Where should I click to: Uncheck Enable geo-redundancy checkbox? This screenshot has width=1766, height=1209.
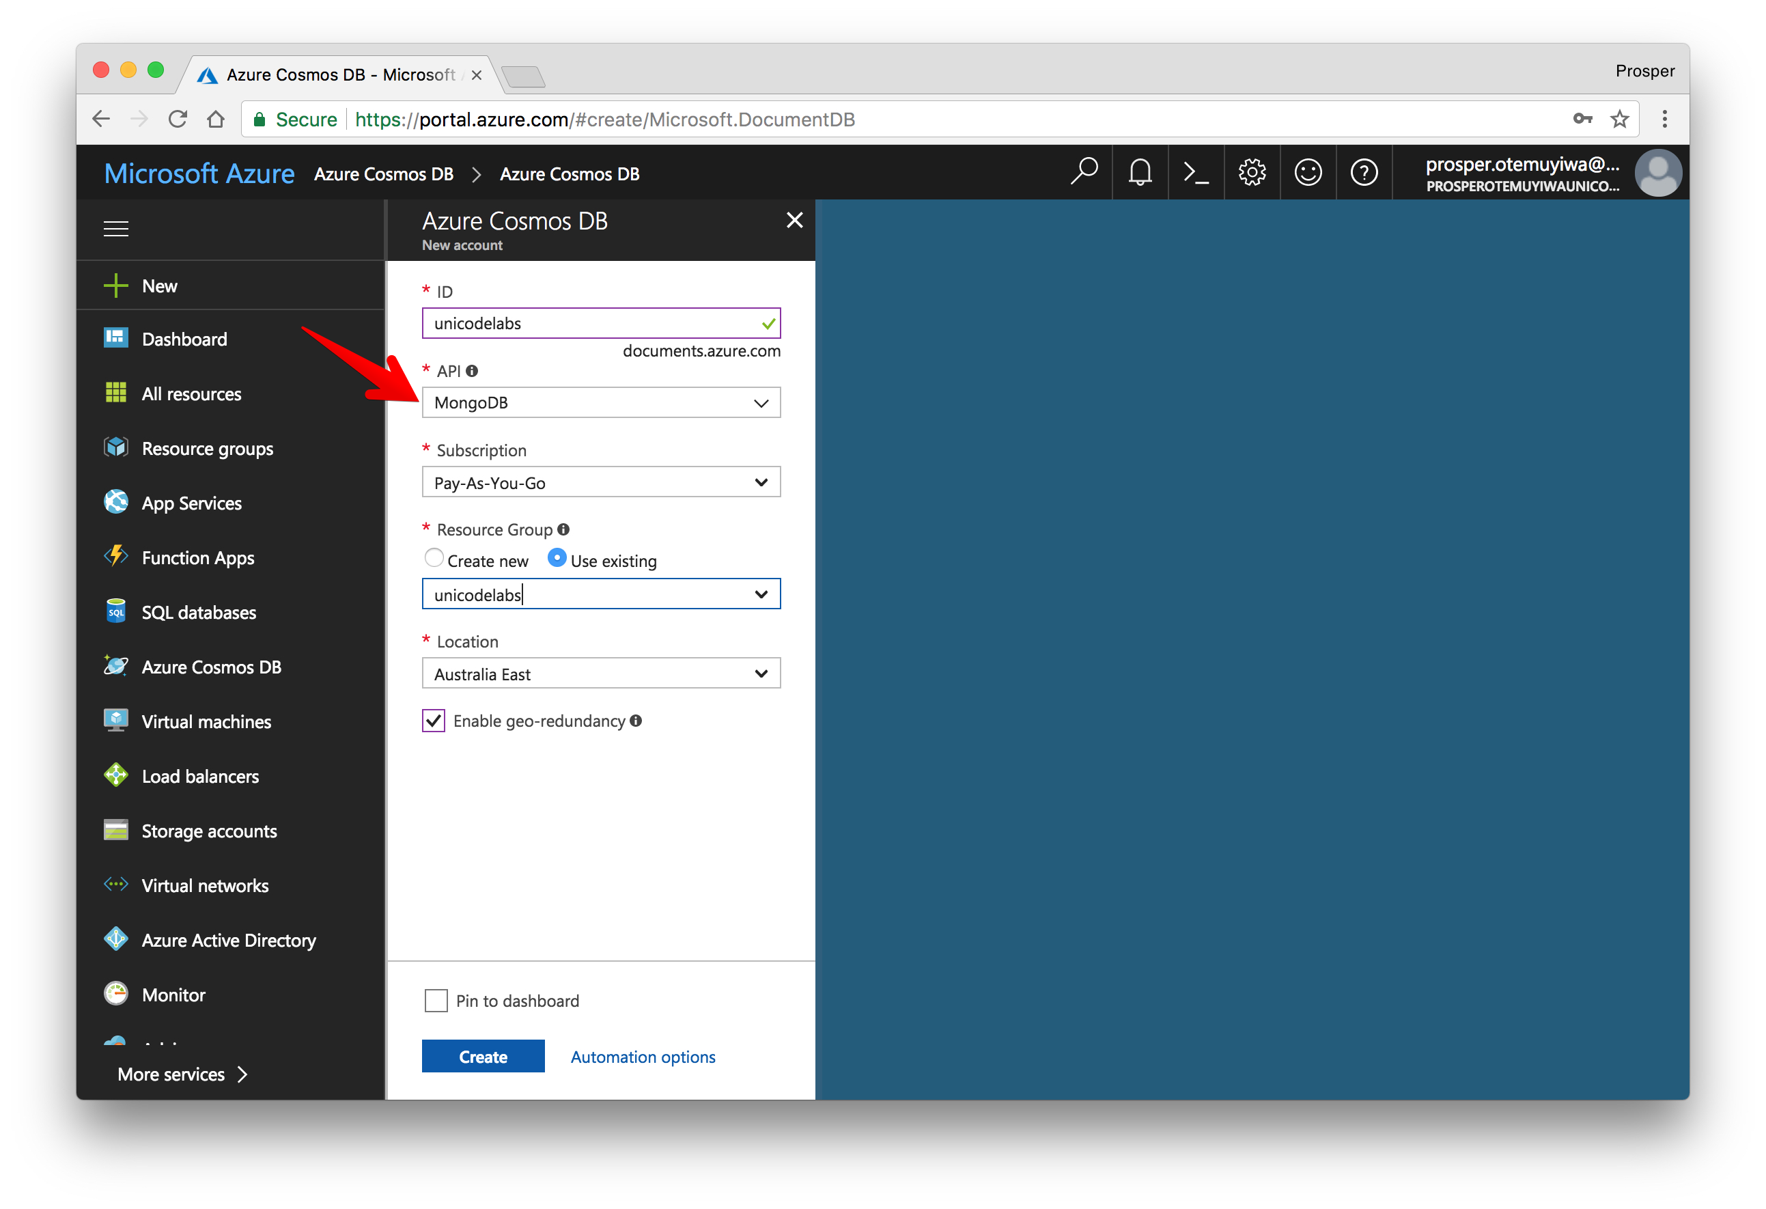point(434,721)
